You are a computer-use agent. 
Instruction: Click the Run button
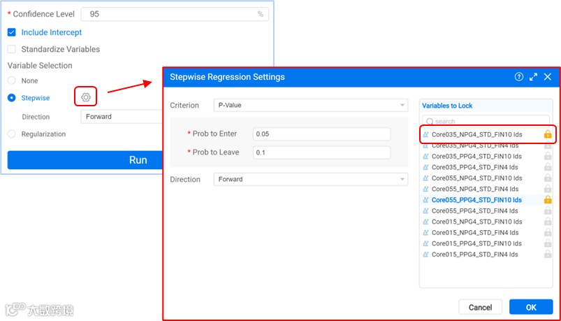(x=85, y=159)
